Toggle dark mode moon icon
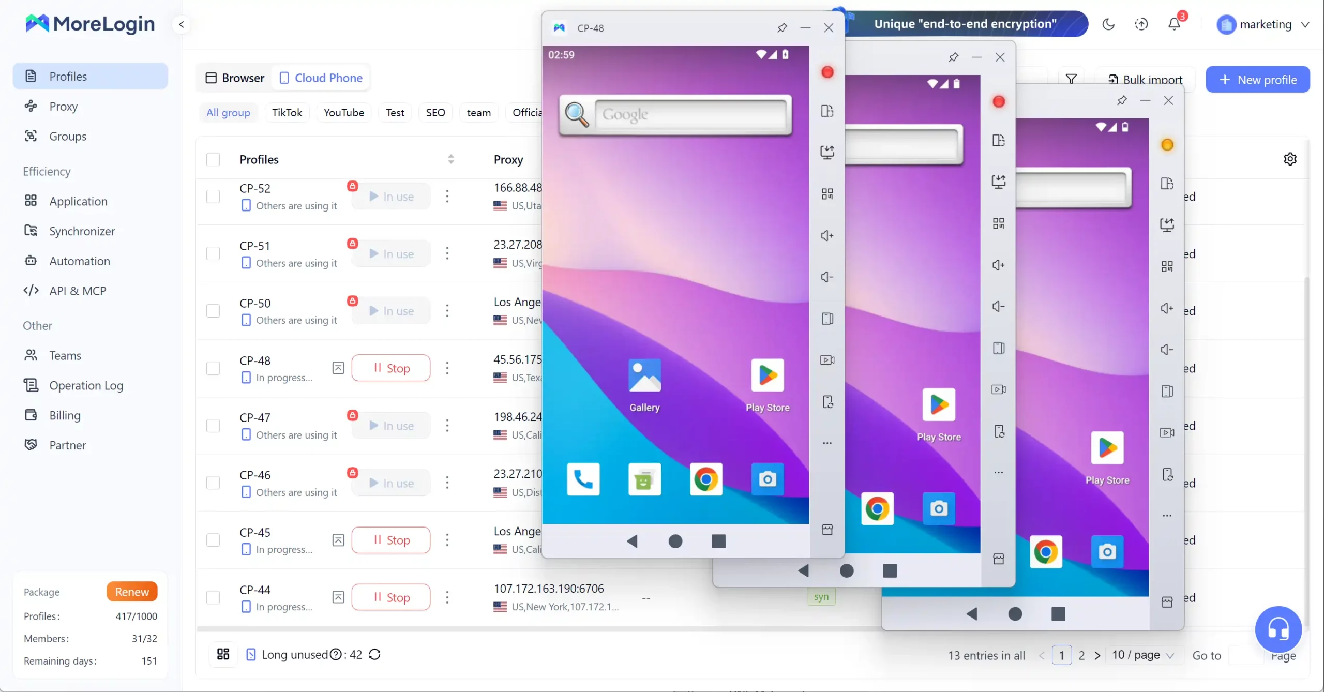This screenshot has height=692, width=1324. [1108, 24]
